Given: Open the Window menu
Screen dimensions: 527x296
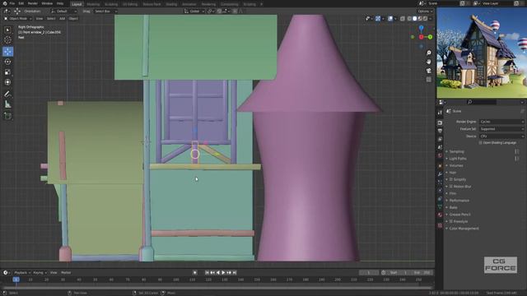Looking at the screenshot, I should tap(47, 3).
